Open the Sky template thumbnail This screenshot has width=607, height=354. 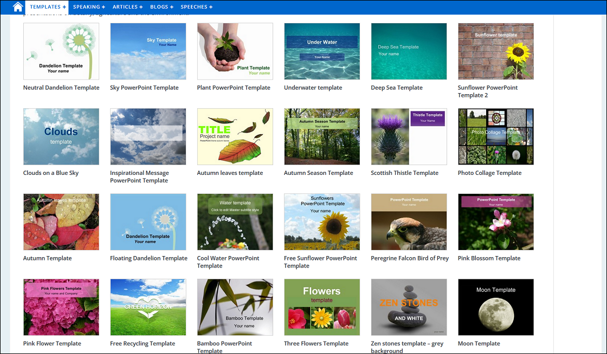(x=148, y=51)
